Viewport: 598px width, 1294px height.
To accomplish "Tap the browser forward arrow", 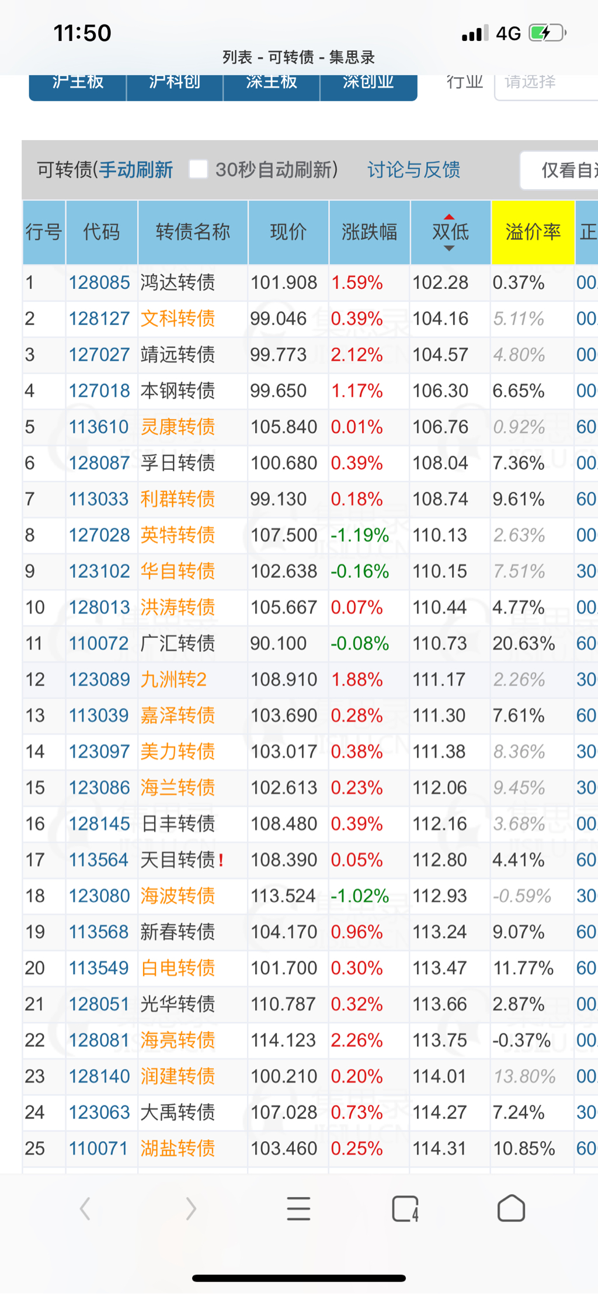I will click(x=190, y=1208).
